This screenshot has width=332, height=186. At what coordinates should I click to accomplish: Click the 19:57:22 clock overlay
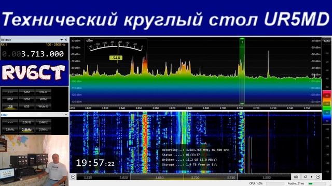pyautogui.click(x=95, y=163)
